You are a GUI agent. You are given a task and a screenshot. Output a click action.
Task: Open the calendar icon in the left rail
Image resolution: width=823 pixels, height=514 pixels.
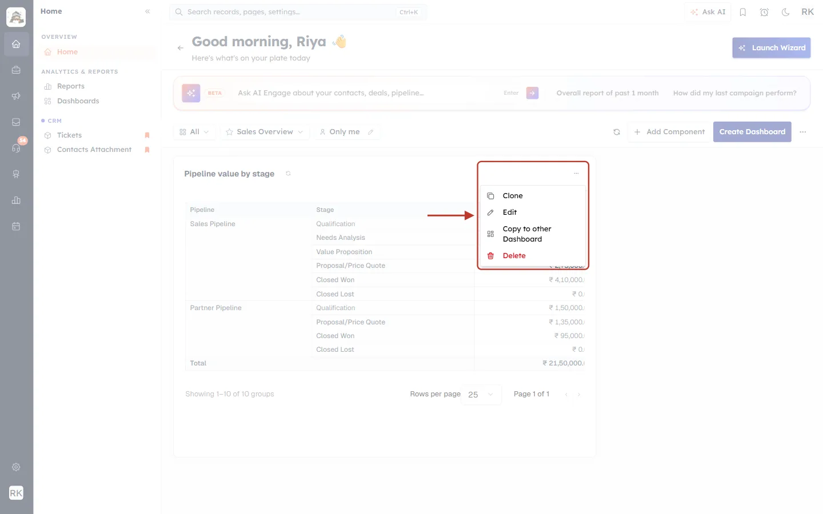click(x=16, y=226)
